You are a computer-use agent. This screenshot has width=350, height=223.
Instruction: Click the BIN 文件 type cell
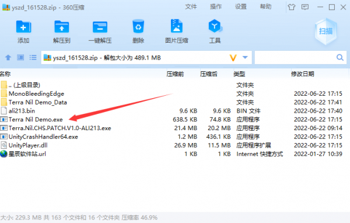coord(249,111)
